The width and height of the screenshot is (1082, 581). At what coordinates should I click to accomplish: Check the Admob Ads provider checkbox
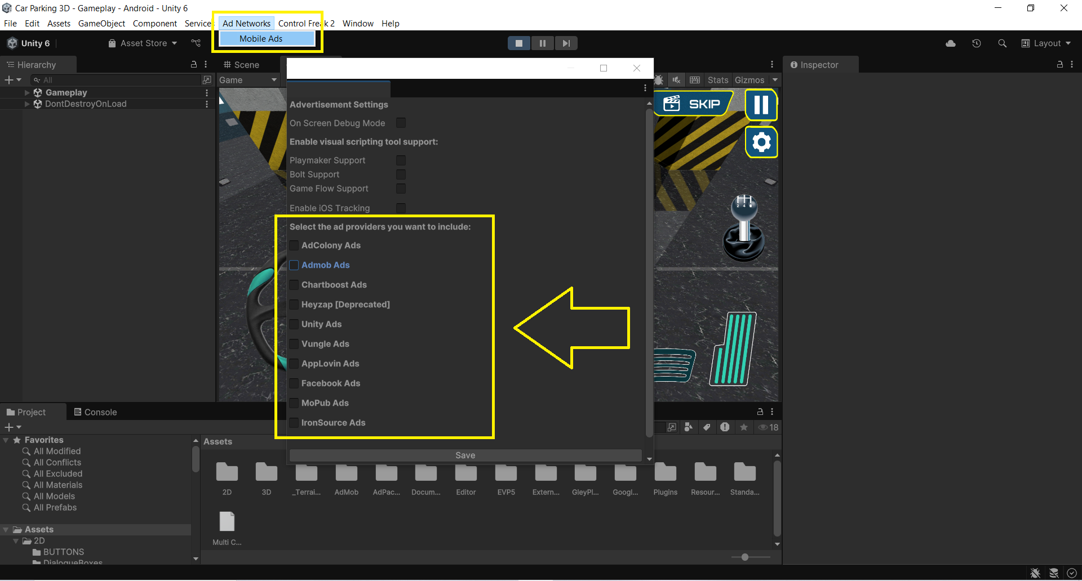point(294,265)
